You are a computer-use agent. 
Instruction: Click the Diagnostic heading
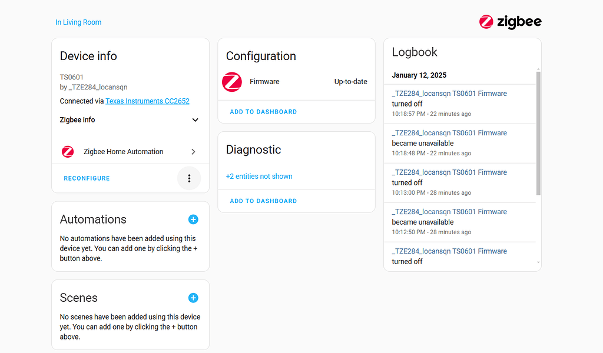253,150
